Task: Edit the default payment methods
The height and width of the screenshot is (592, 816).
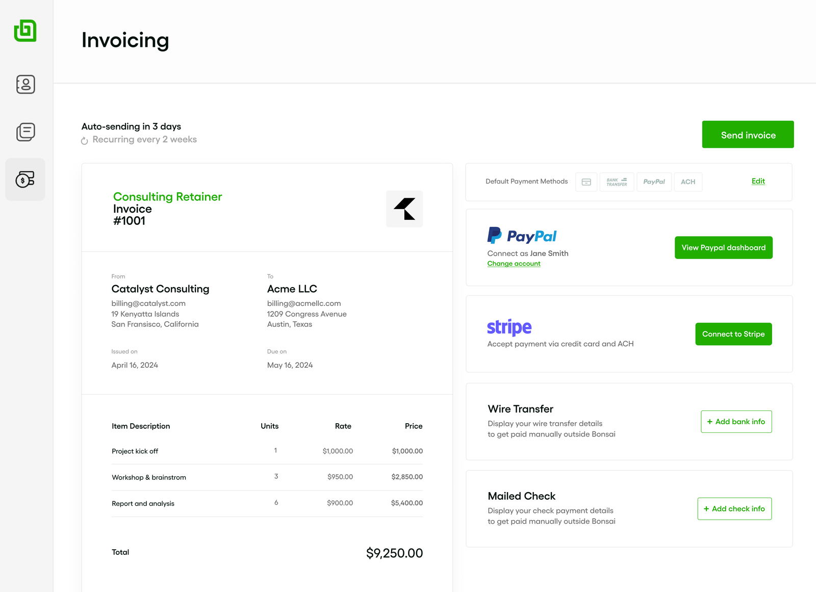Action: click(758, 181)
